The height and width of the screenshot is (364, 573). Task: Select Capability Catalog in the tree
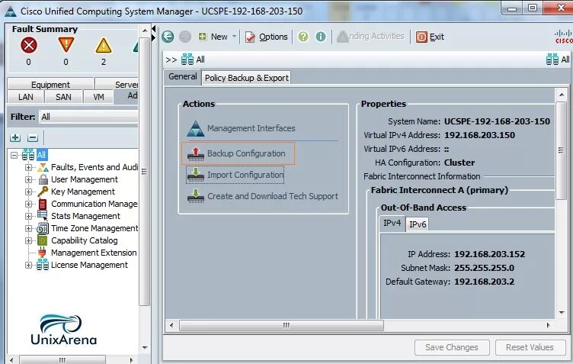(x=84, y=240)
